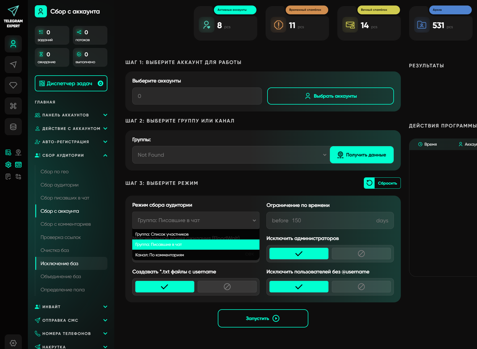Select the Активные аккаунты tag
This screenshot has width=477, height=349.
(235, 10)
